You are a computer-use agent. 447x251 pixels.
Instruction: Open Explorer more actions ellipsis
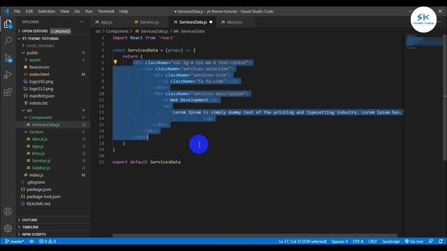pyautogui.click(x=82, y=22)
